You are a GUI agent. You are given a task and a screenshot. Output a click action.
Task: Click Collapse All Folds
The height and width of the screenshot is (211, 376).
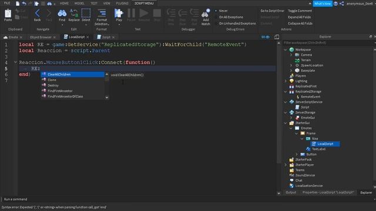(x=300, y=23)
